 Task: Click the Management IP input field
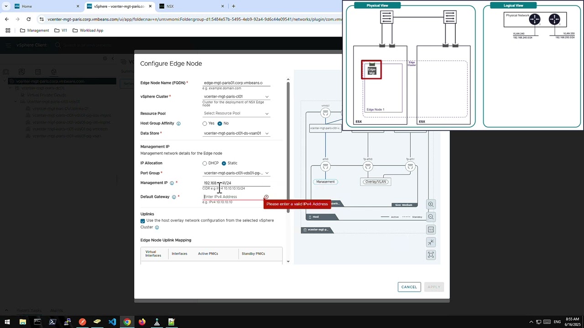[236, 183]
